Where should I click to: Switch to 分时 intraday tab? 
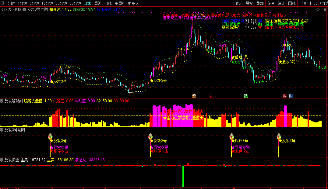pyautogui.click(x=11, y=3)
